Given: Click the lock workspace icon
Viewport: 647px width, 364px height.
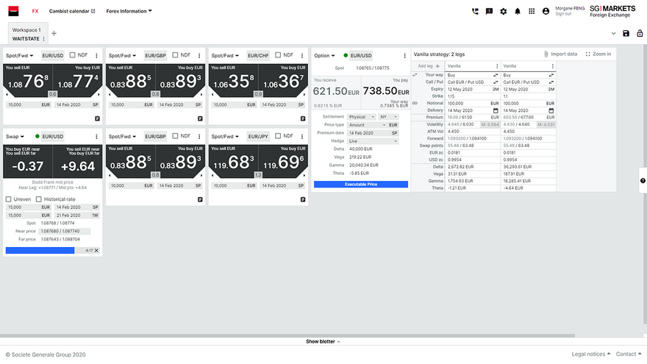Looking at the screenshot, I should click(640, 33).
